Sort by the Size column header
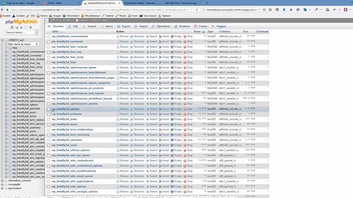This screenshot has width=353, height=198. pyautogui.click(x=245, y=31)
